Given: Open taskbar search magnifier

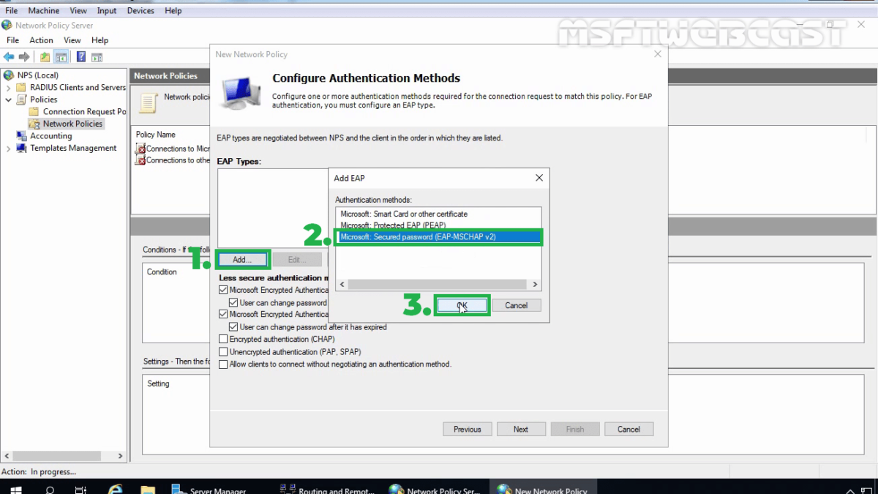Looking at the screenshot, I should click(50, 490).
